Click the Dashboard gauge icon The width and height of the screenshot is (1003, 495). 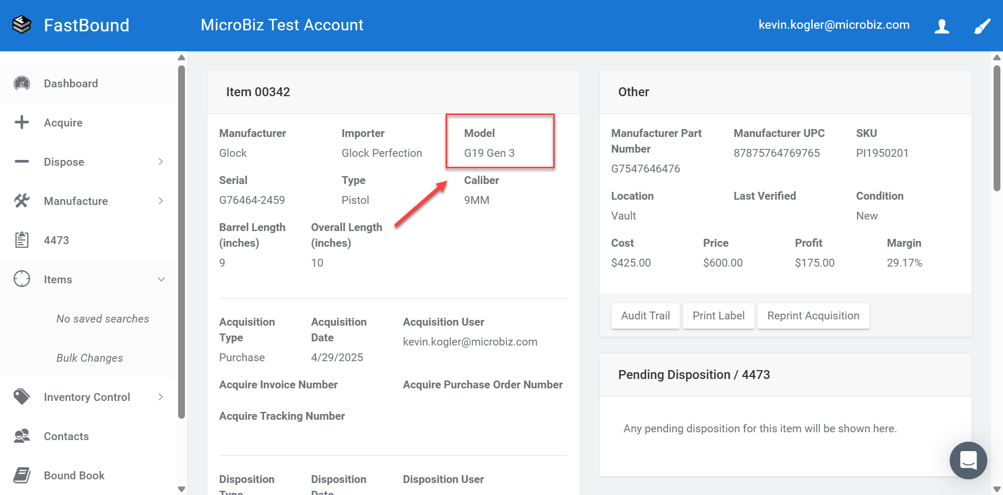[22, 83]
